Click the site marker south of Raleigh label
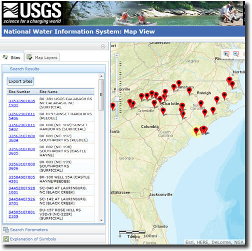Image resolution: width=252 pixels, height=251 pixels. pyautogui.click(x=201, y=104)
